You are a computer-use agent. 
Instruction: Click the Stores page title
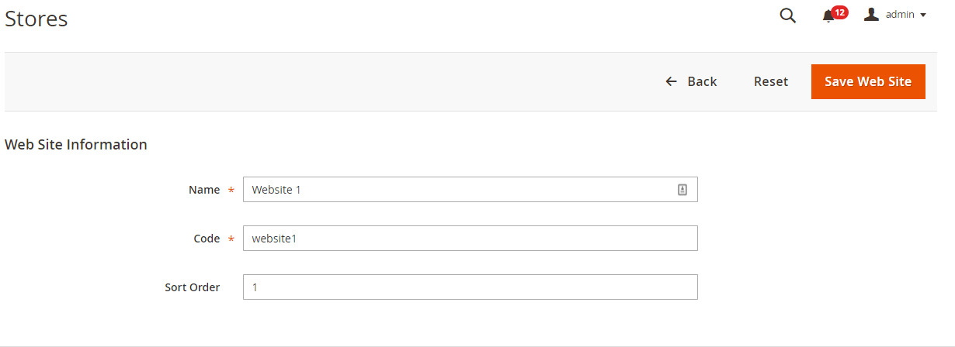[x=36, y=19]
